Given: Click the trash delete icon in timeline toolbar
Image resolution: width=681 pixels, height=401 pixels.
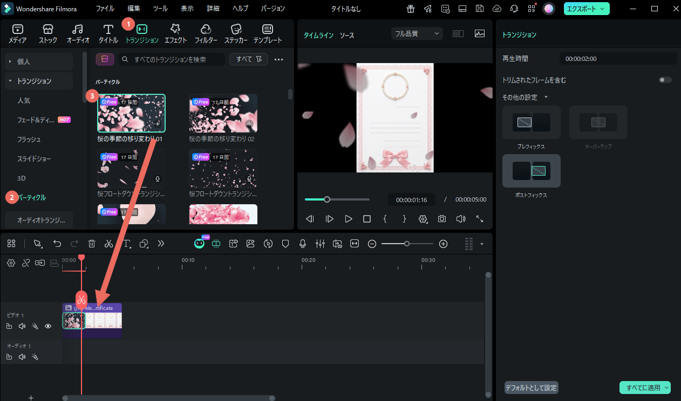Looking at the screenshot, I should (x=92, y=244).
